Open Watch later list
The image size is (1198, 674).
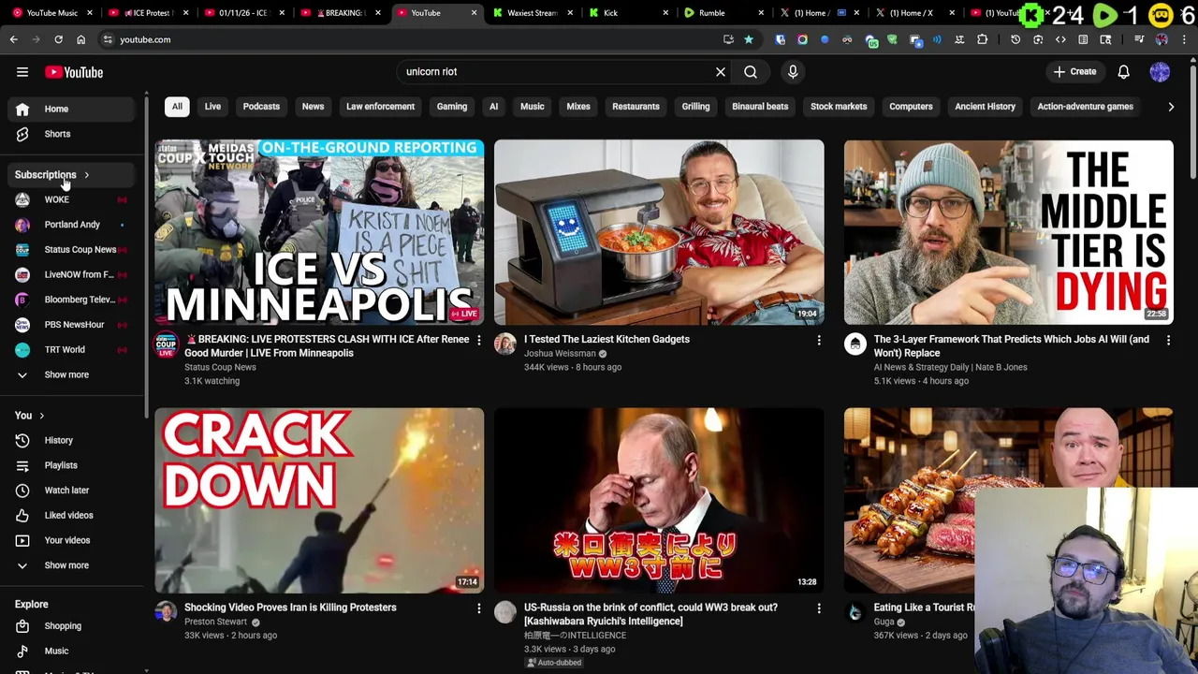click(71, 491)
